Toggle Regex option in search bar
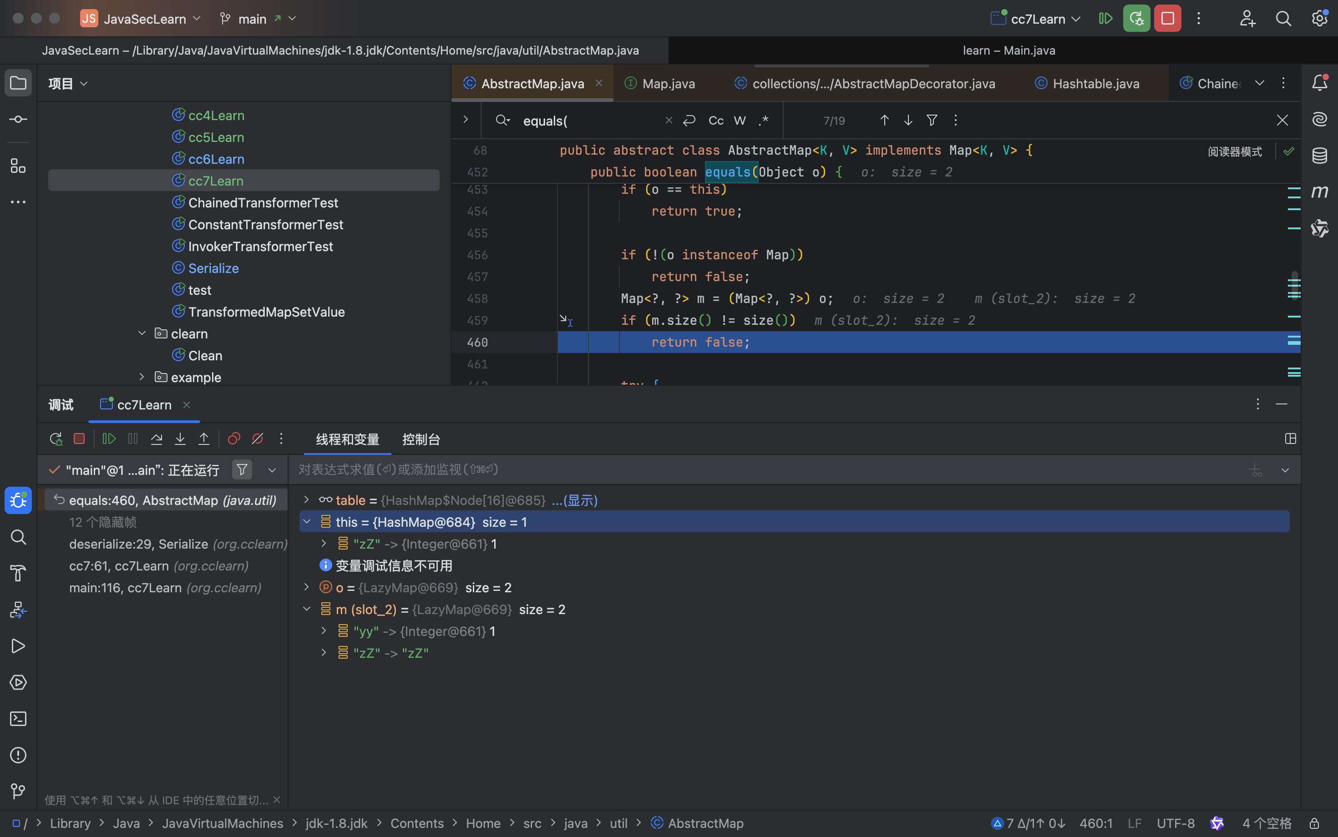1338x837 pixels. [x=763, y=121]
